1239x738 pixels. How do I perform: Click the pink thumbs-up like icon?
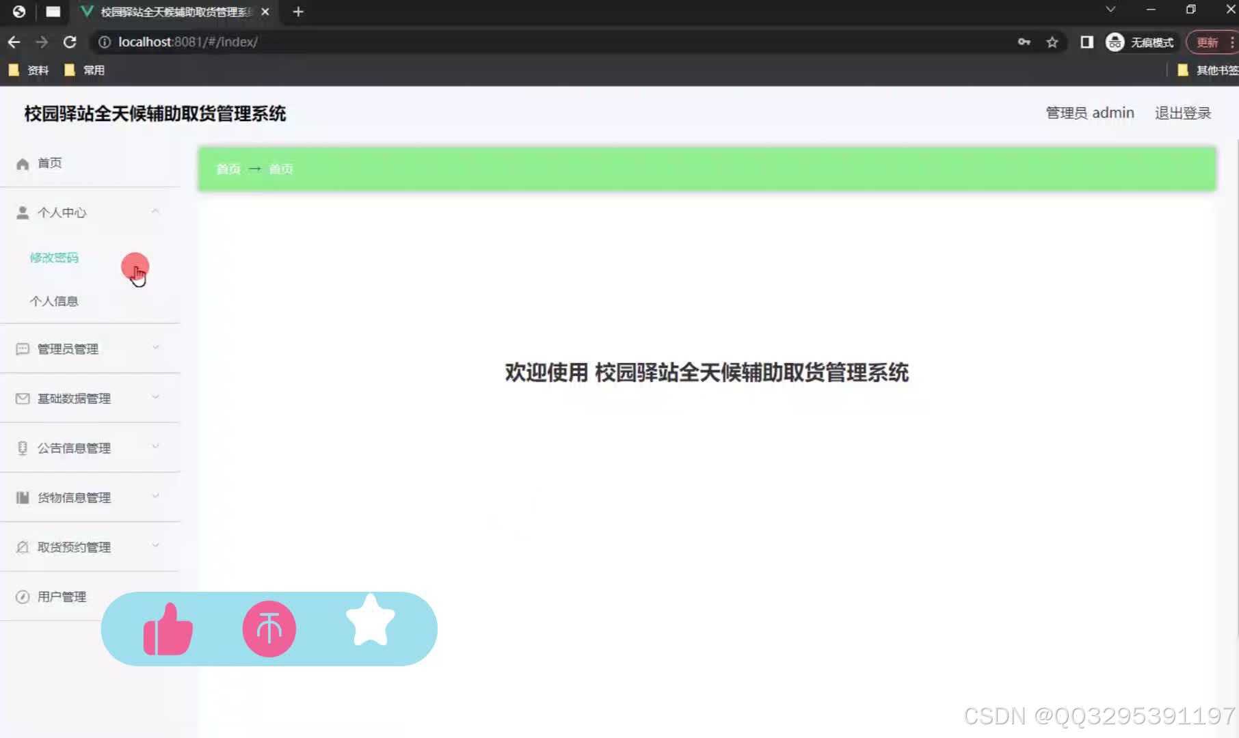[168, 629]
